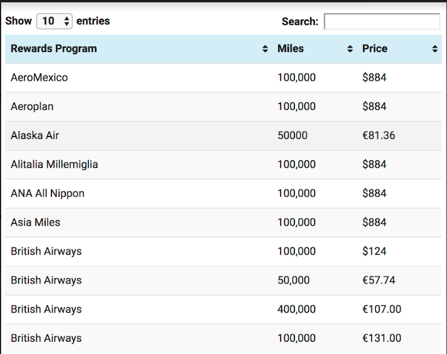Click the €81.36 price cell
Screen dimensions: 447x354
[x=379, y=135]
